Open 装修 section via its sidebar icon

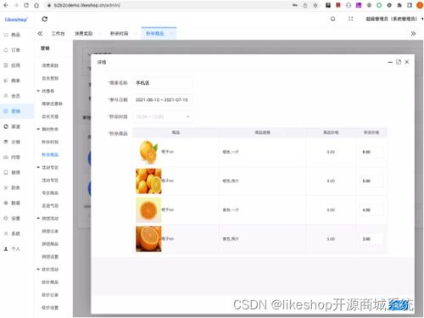(6, 172)
